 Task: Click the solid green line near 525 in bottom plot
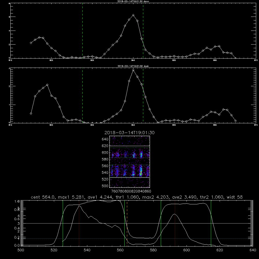coord(63,223)
